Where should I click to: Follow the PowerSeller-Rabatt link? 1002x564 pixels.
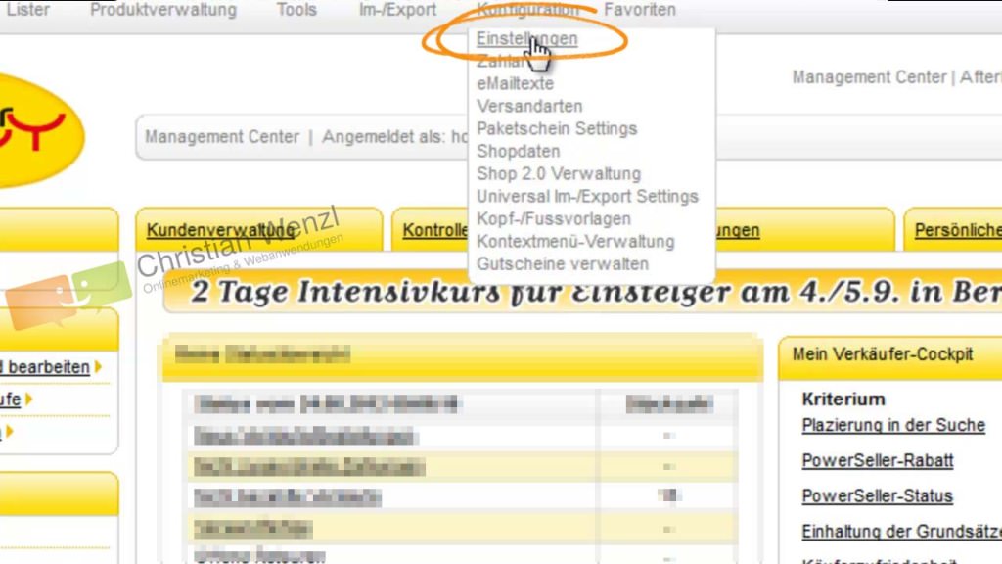pyautogui.click(x=877, y=460)
